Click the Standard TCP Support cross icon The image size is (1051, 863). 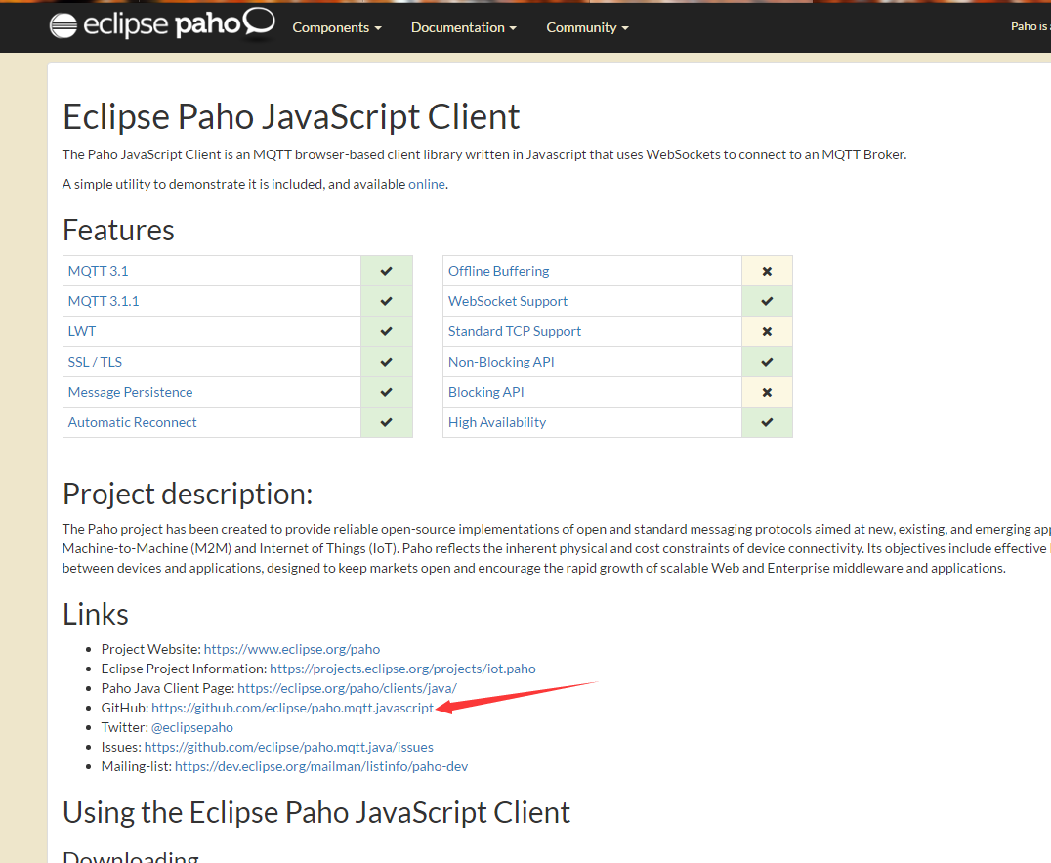(767, 331)
